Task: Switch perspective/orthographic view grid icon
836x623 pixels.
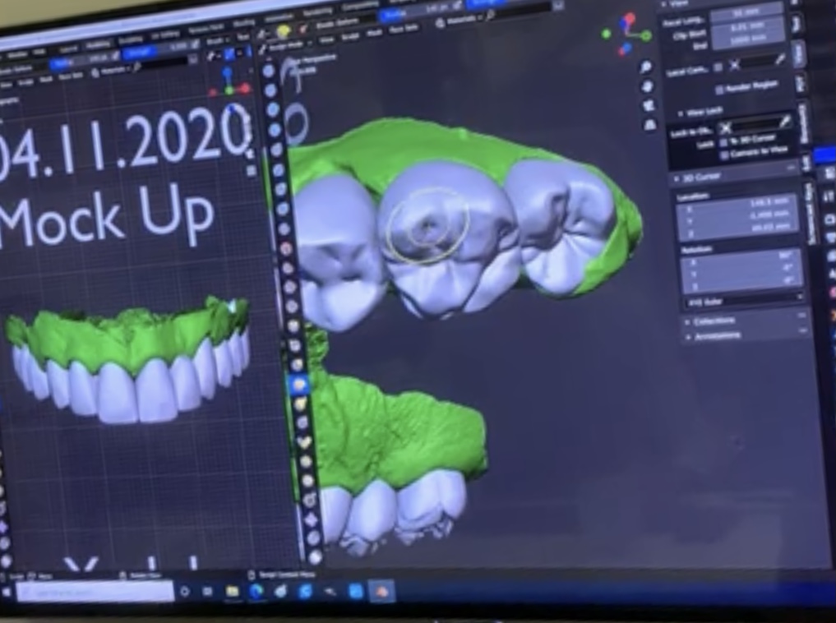Action: [650, 125]
